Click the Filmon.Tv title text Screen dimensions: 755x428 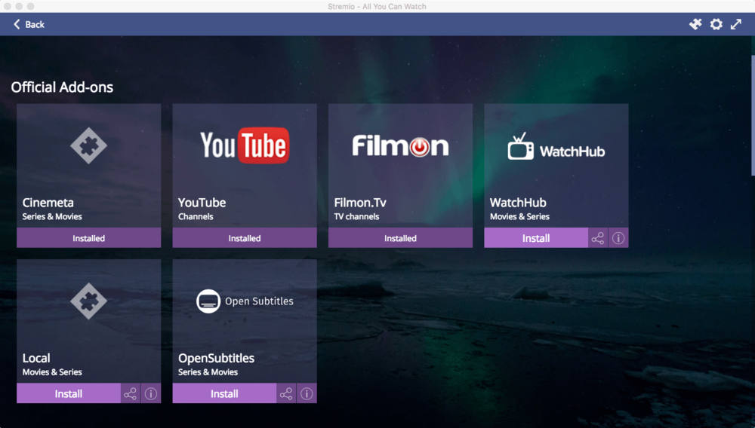click(360, 203)
